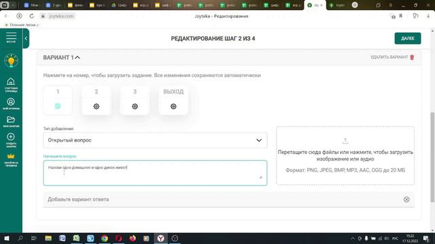Click the Joyteka light bulb logo
435x244 pixels.
[11, 60]
